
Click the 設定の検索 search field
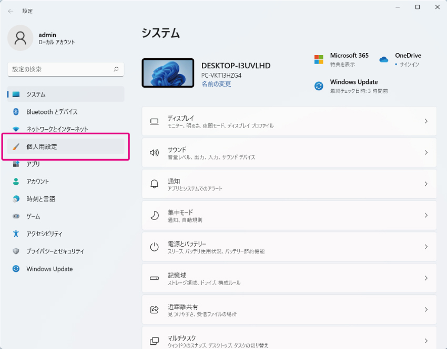point(66,69)
